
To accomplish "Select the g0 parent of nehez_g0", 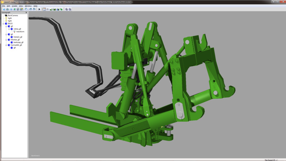I will tap(12, 26).
